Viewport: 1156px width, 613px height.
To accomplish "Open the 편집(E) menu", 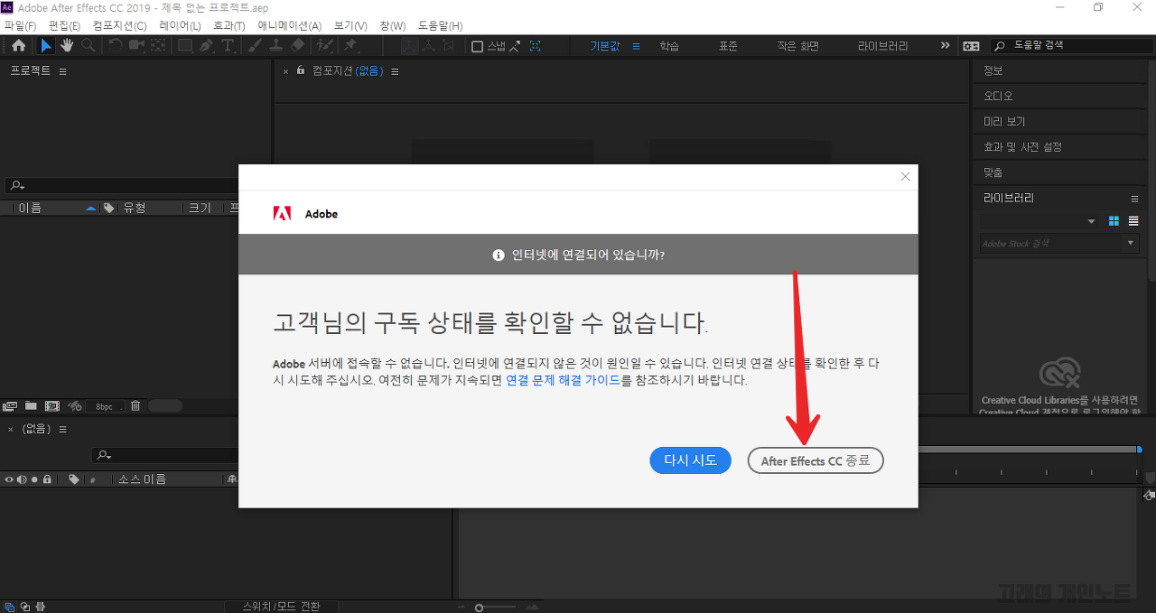I will pyautogui.click(x=64, y=25).
